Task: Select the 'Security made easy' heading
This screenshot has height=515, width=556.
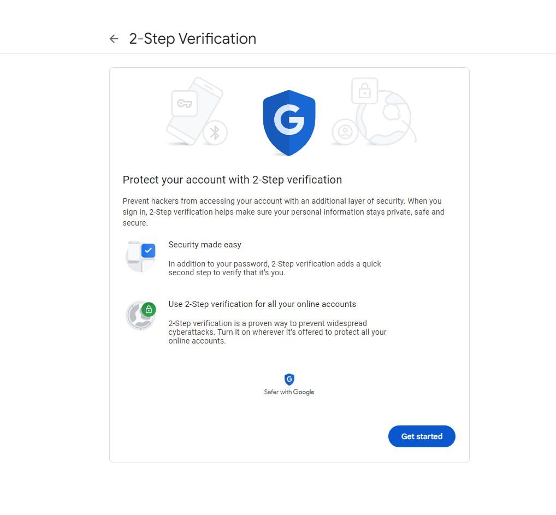Action: [205, 245]
